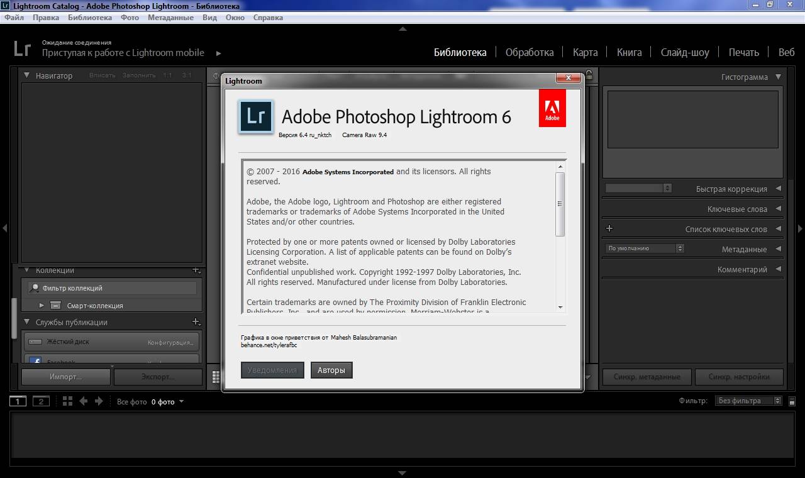Screen dimensions: 805x478
Task: Start Lightroom mobile with the play arrow
Action: pyautogui.click(x=219, y=53)
